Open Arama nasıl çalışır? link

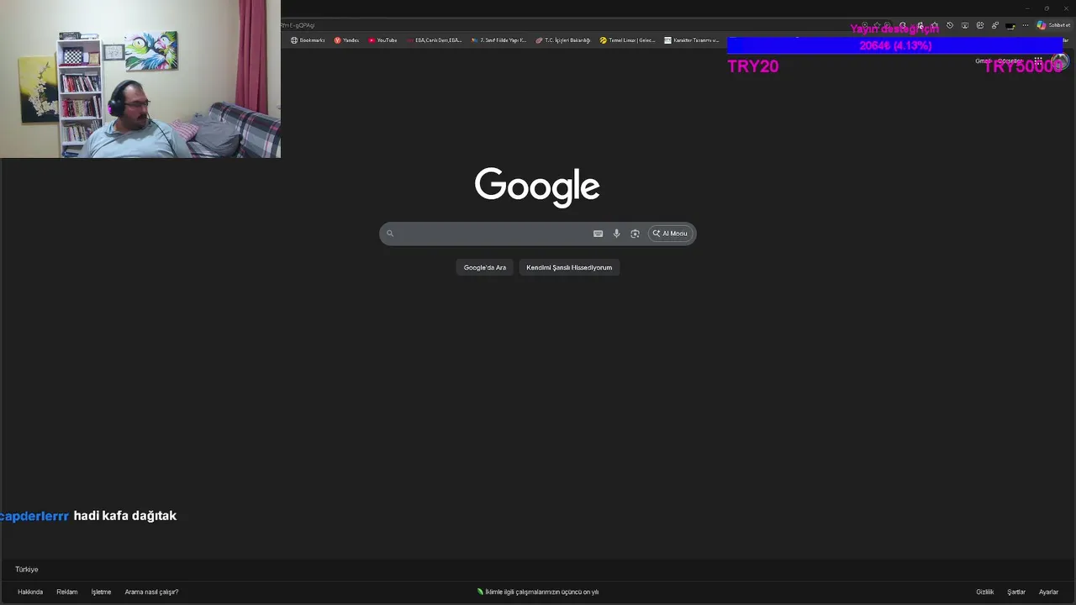pyautogui.click(x=151, y=592)
